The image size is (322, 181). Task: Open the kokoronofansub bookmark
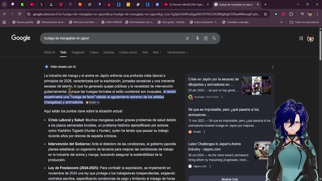pos(204,22)
